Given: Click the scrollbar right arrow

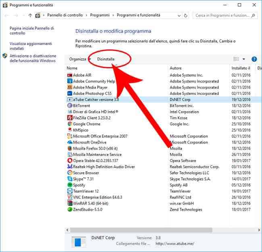Looking at the screenshot, I should coord(259,230).
